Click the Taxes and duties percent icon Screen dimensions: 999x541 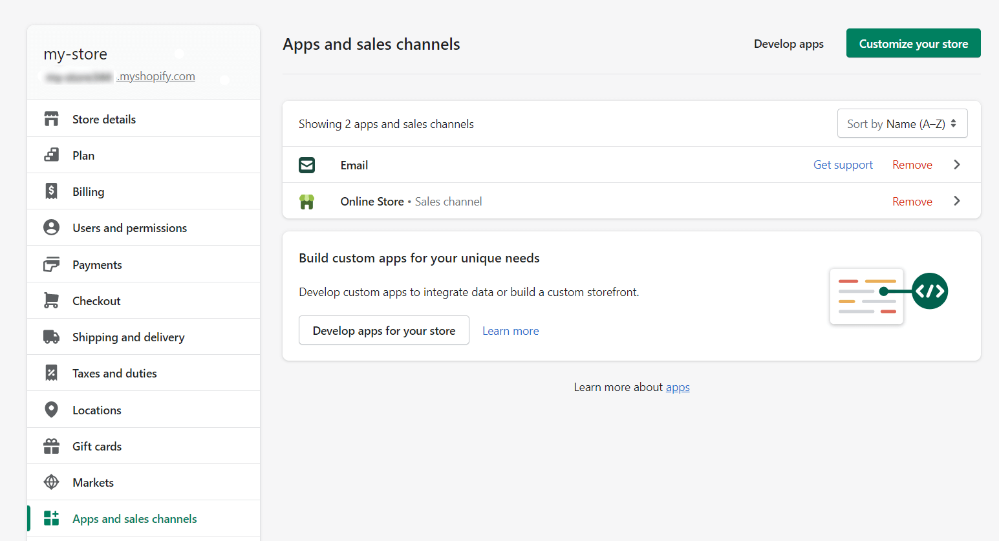pyautogui.click(x=51, y=373)
